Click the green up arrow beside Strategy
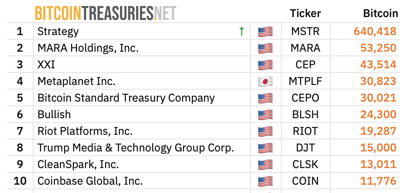The width and height of the screenshot is (416, 193). (x=241, y=31)
